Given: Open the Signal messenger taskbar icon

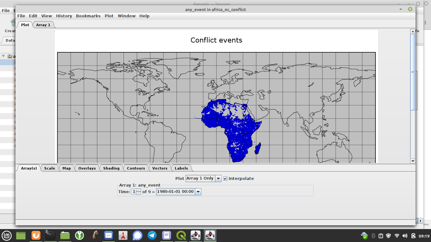Looking at the screenshot, I should point(137,235).
